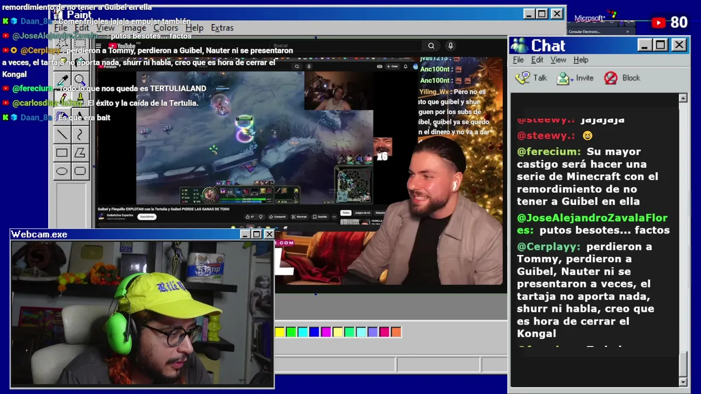Click the Compartir share button
701x394 pixels.
(278, 217)
